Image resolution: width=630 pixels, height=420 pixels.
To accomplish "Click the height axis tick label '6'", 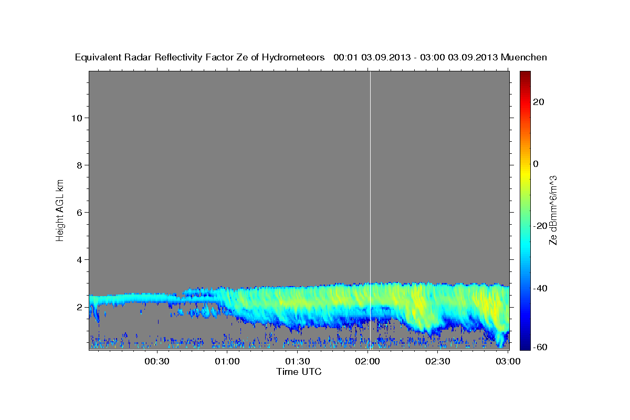I will click(x=78, y=212).
